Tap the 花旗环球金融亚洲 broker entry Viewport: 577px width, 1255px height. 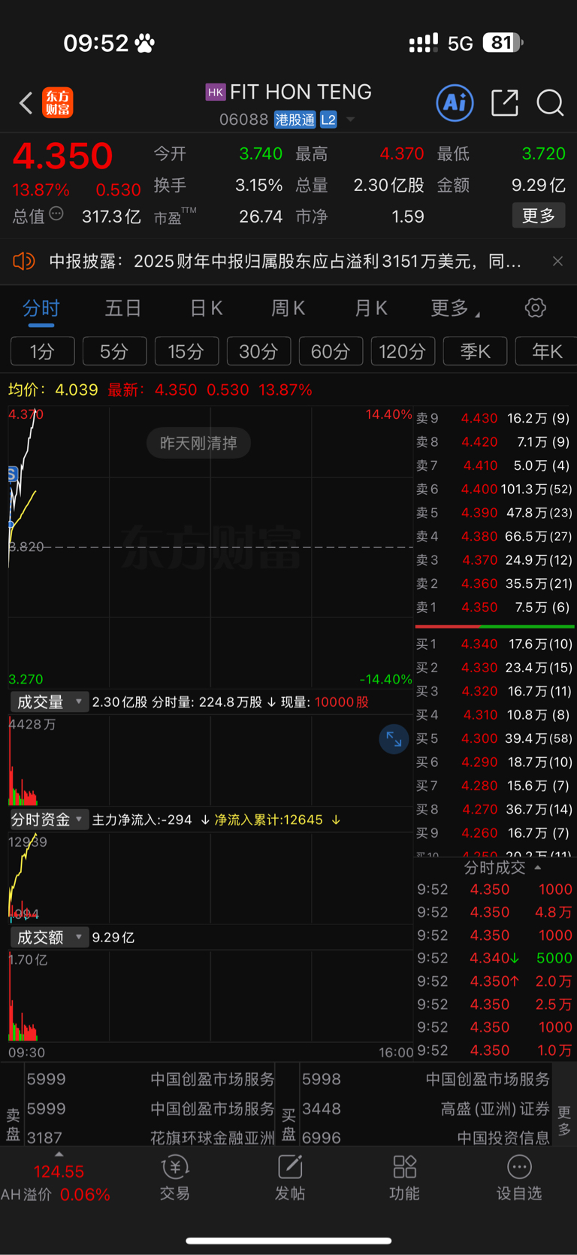click(x=150, y=1138)
